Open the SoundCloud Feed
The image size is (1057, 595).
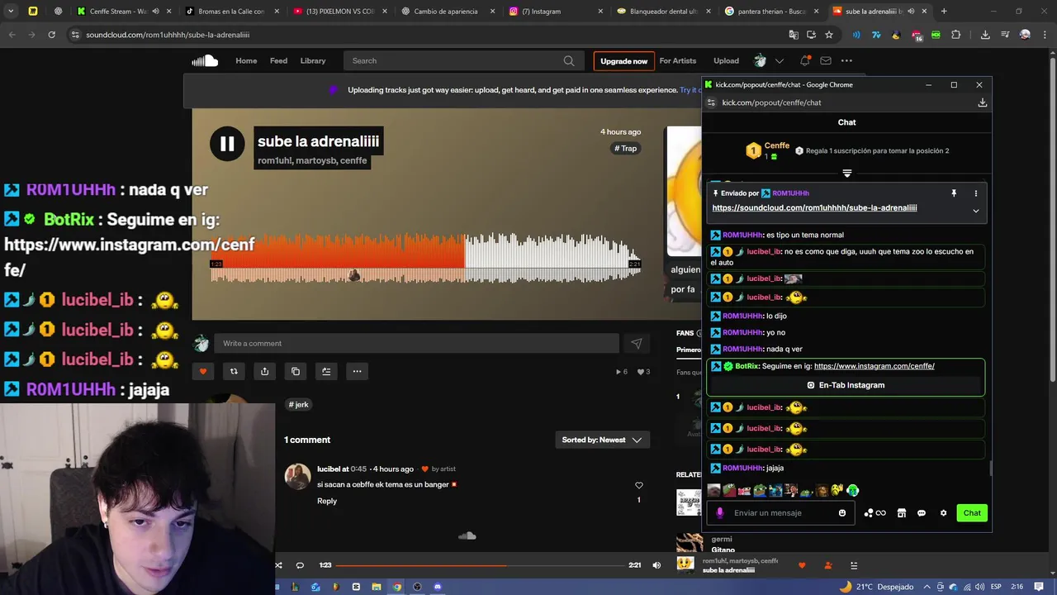278,60
